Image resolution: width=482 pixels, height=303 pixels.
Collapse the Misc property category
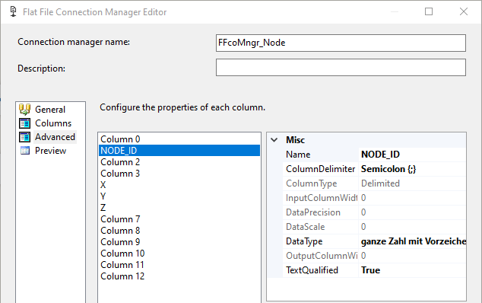click(274, 140)
